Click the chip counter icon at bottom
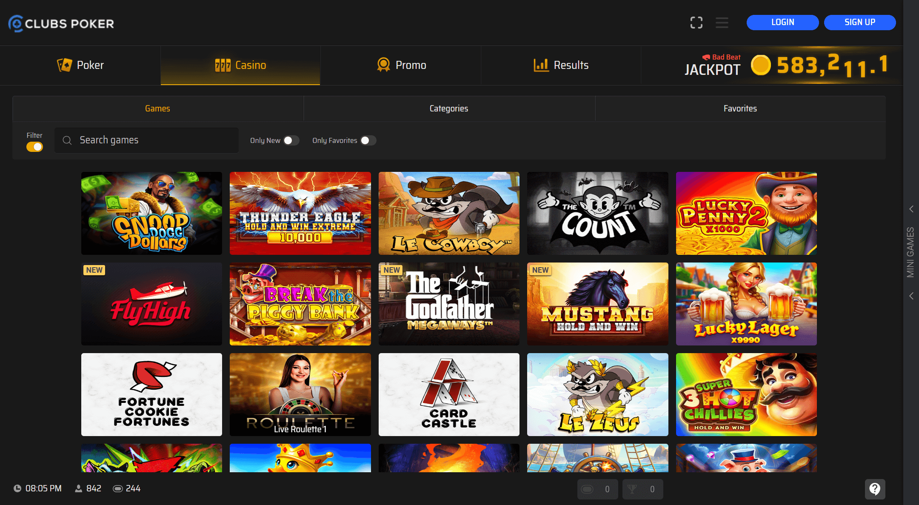 [x=588, y=489]
